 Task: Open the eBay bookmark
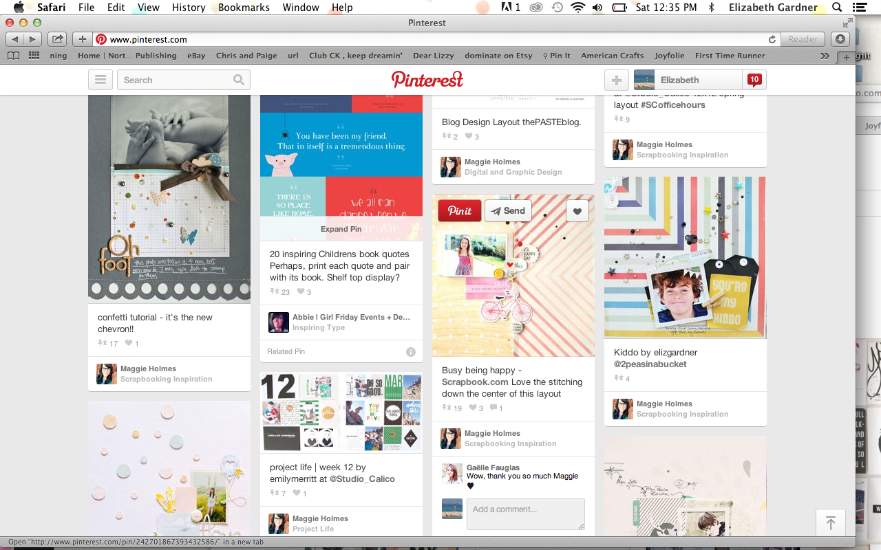point(196,56)
